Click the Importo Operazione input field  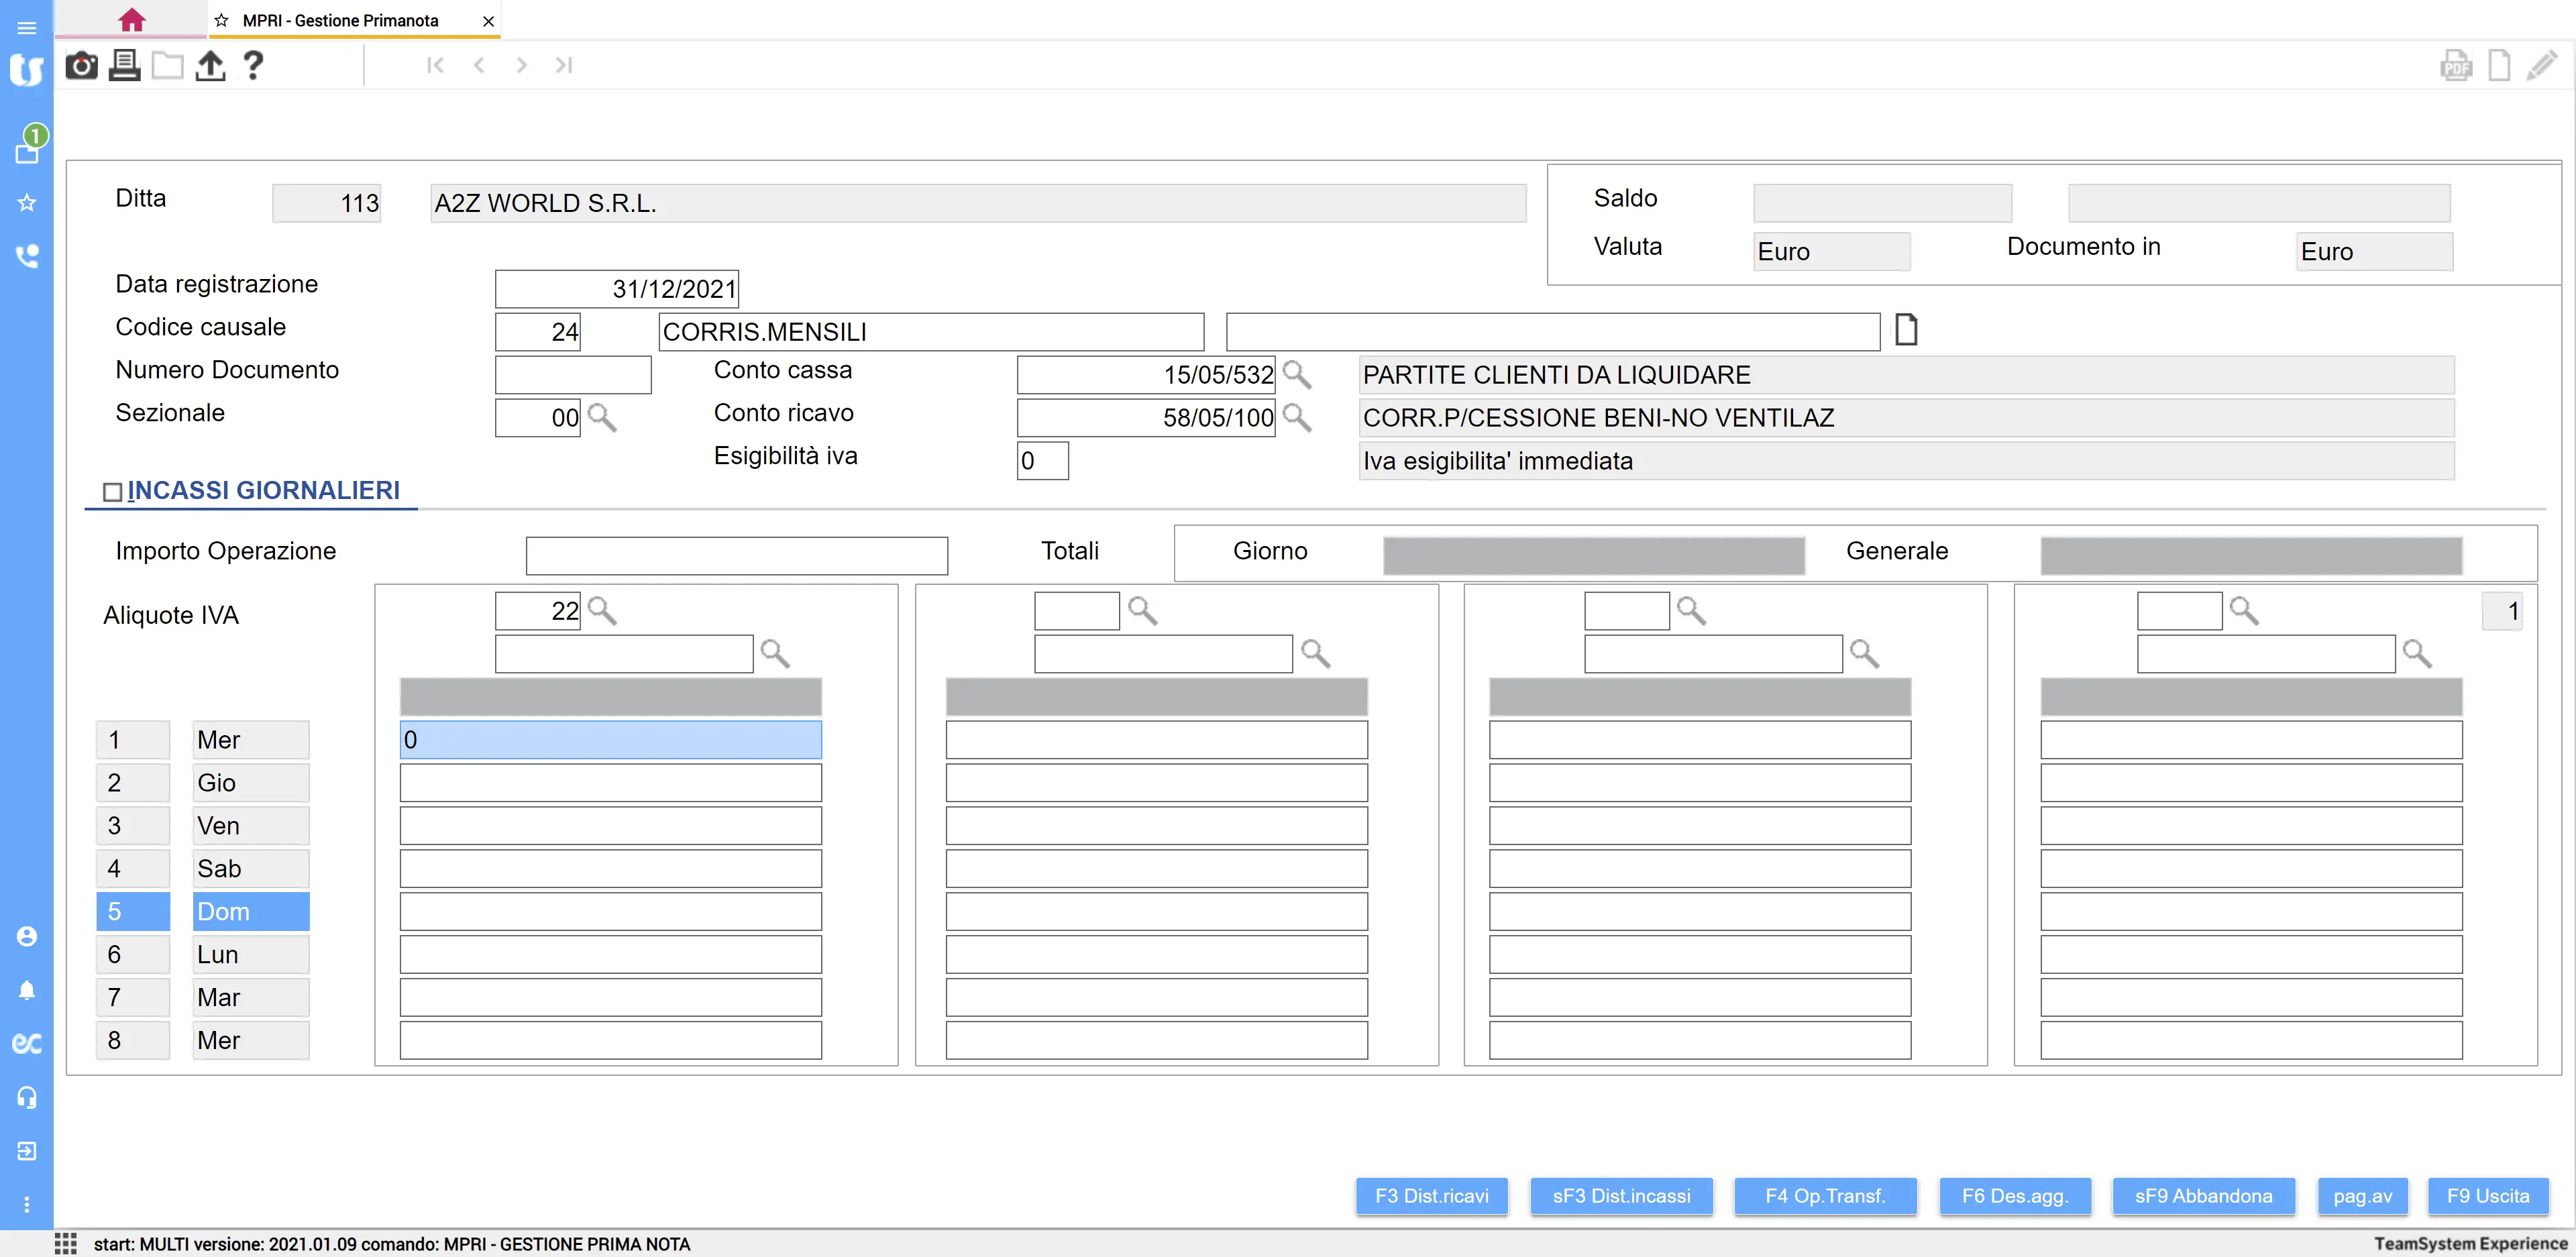[736, 555]
